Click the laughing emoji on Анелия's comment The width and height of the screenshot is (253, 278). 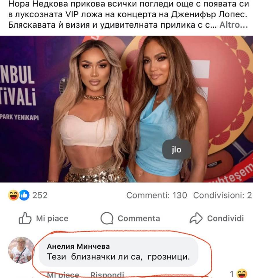click(242, 274)
